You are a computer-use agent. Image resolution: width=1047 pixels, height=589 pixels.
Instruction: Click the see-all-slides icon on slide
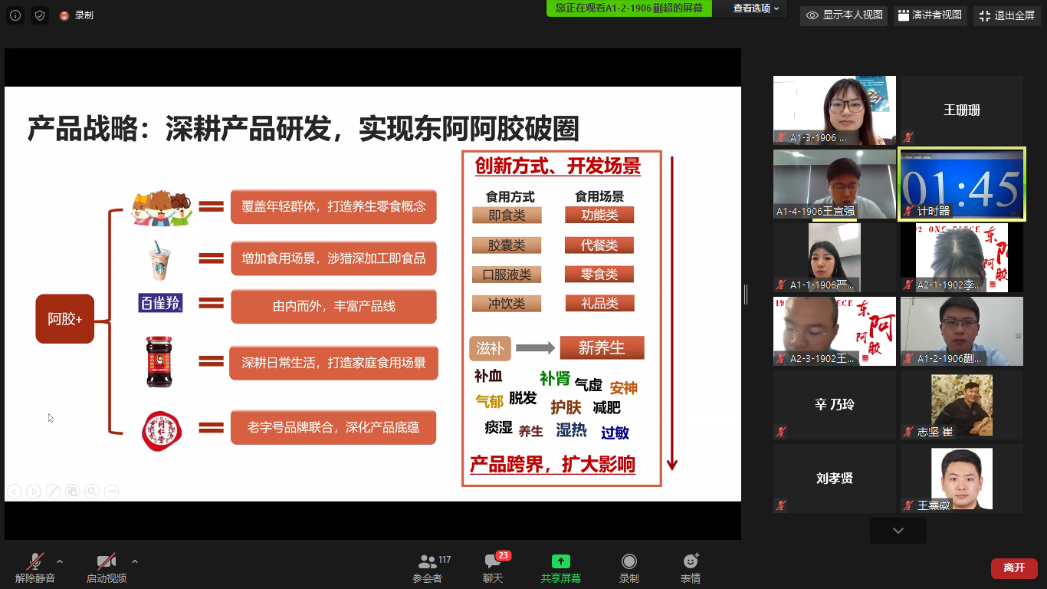[73, 492]
